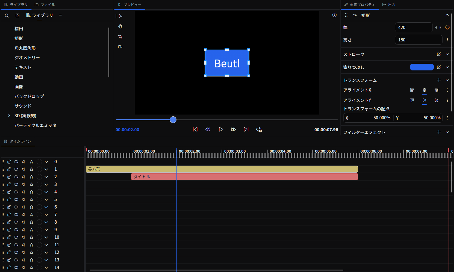
Task: Expand the layer 5 chevron
Action: tap(46, 199)
